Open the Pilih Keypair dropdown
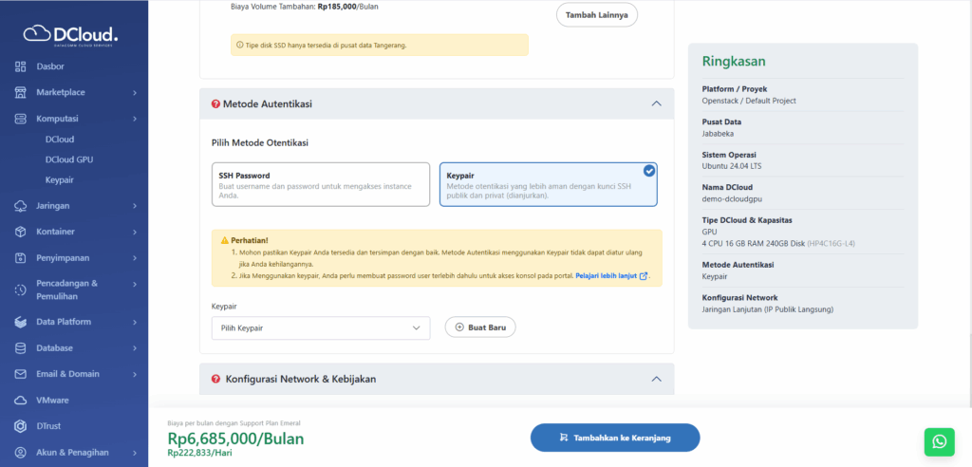The height and width of the screenshot is (467, 972). [x=320, y=327]
